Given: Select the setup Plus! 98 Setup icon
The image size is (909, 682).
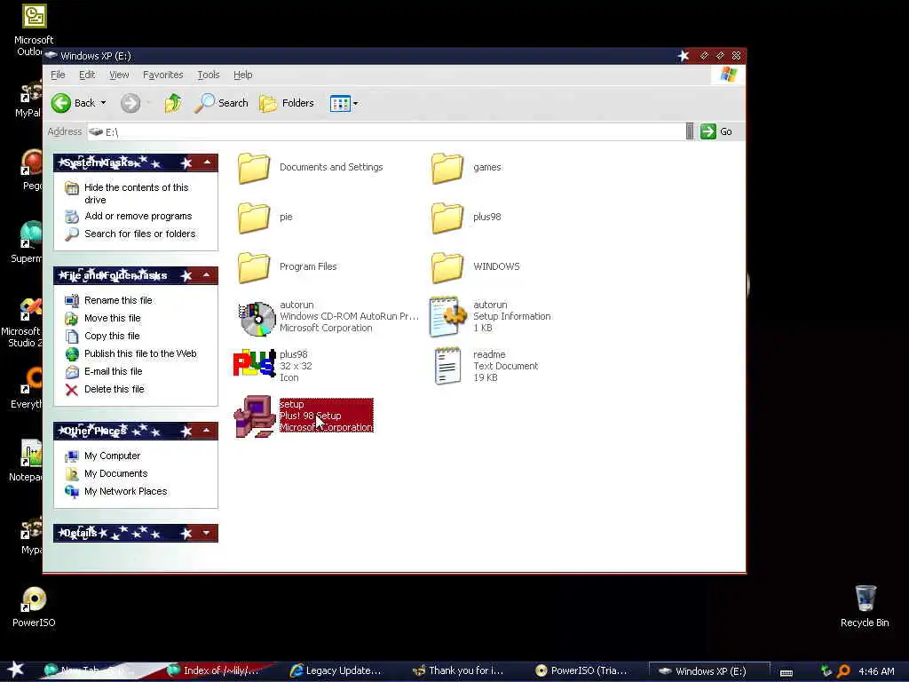Looking at the screenshot, I should click(x=254, y=416).
